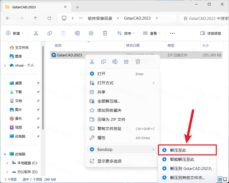Screen dimensions: 229x183
Task: Click the Share icon in the toolbar
Action: tap(91, 33)
